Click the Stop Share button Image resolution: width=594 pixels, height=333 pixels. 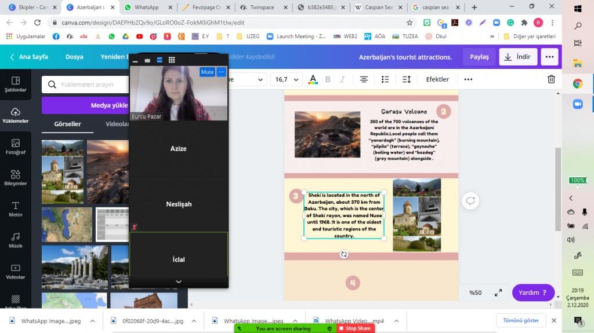pyautogui.click(x=355, y=328)
